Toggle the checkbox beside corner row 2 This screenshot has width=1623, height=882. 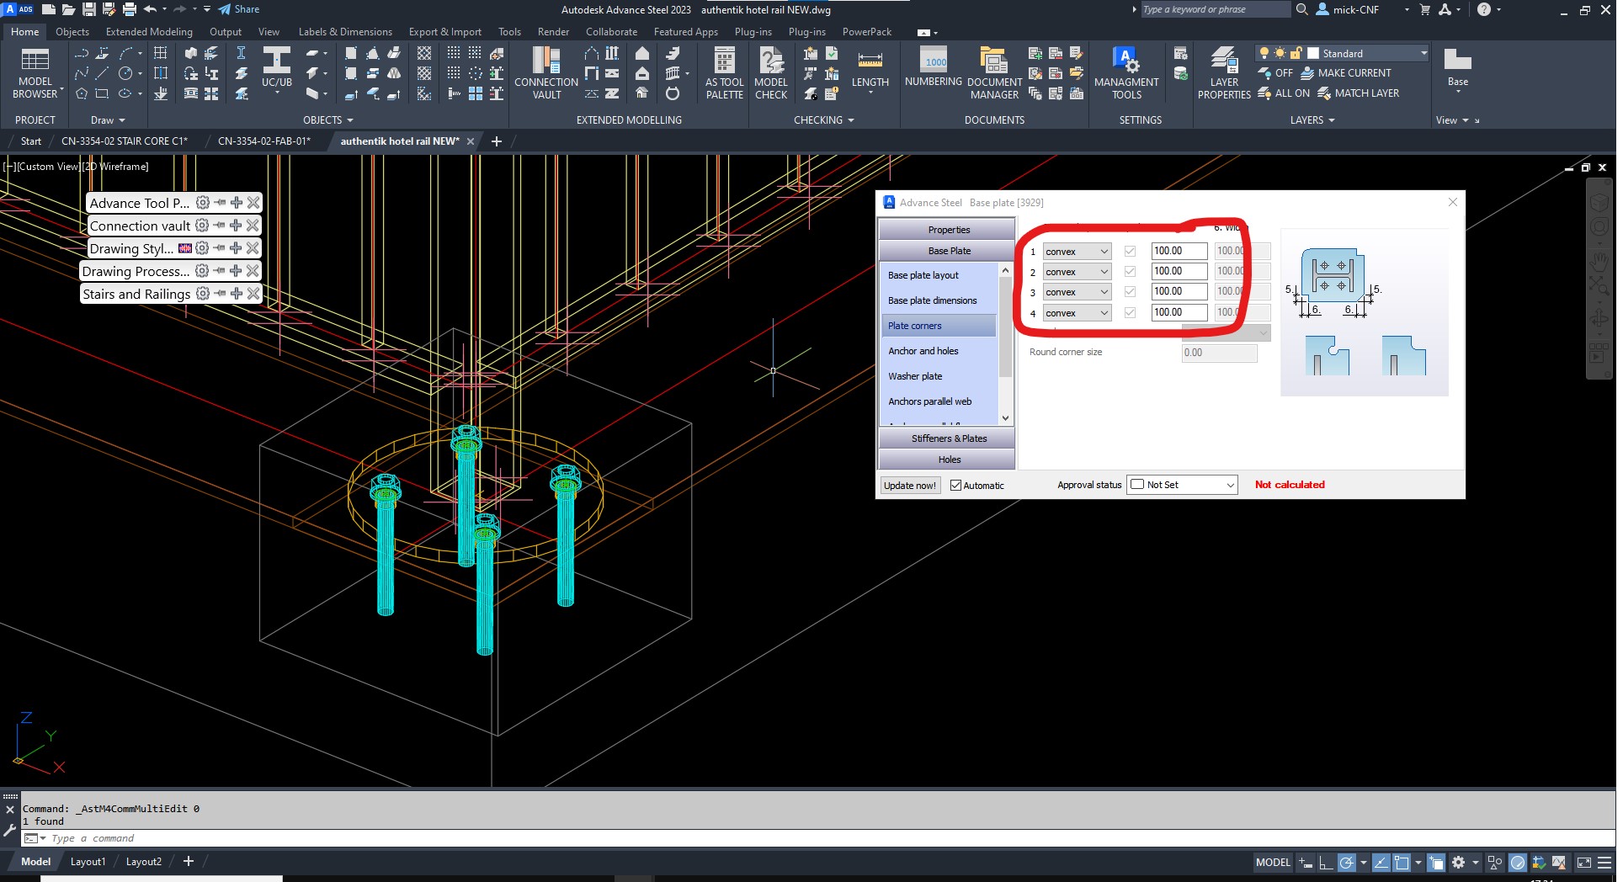click(x=1129, y=271)
